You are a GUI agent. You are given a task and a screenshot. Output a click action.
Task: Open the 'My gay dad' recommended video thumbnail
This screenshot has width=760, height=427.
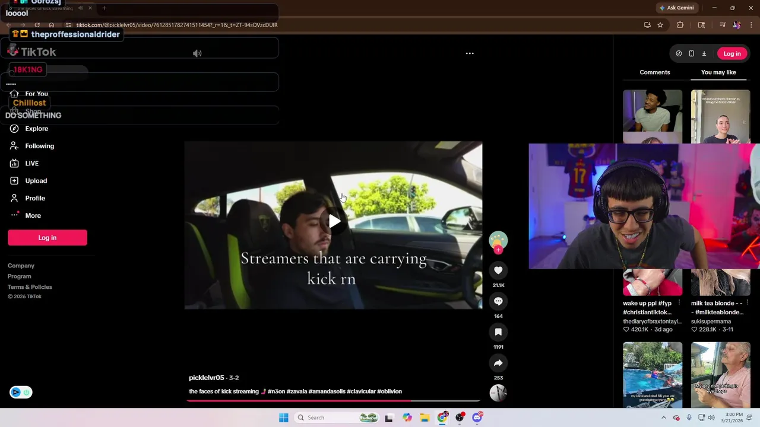[720, 375]
